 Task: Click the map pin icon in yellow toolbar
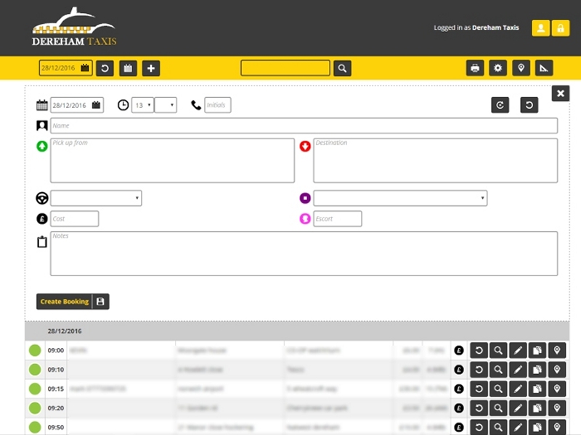(x=521, y=68)
